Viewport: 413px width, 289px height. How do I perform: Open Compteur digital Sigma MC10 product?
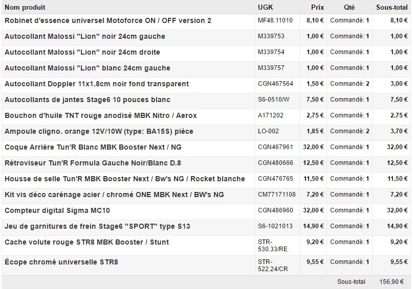(57, 210)
